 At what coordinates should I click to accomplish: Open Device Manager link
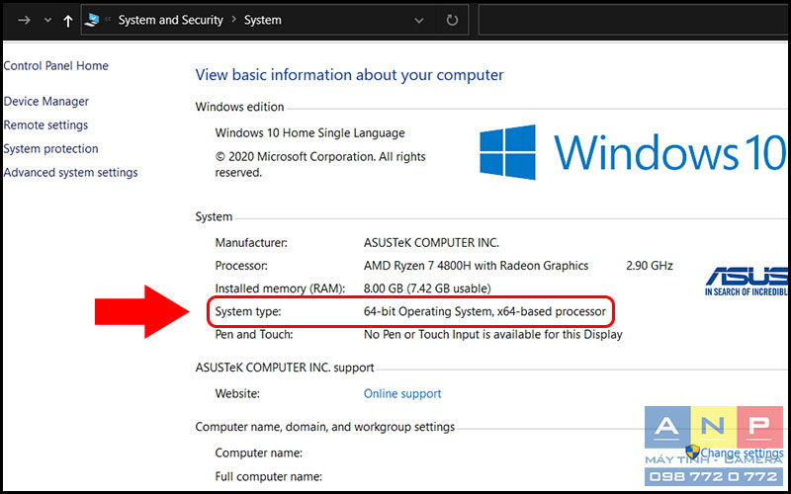(45, 102)
